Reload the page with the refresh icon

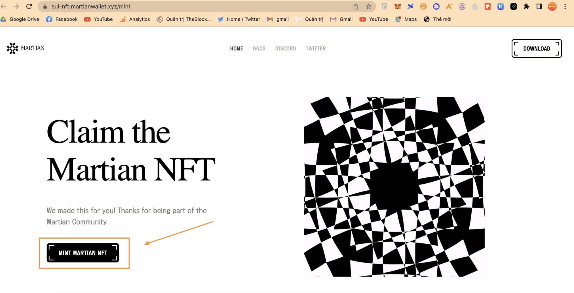tap(29, 6)
